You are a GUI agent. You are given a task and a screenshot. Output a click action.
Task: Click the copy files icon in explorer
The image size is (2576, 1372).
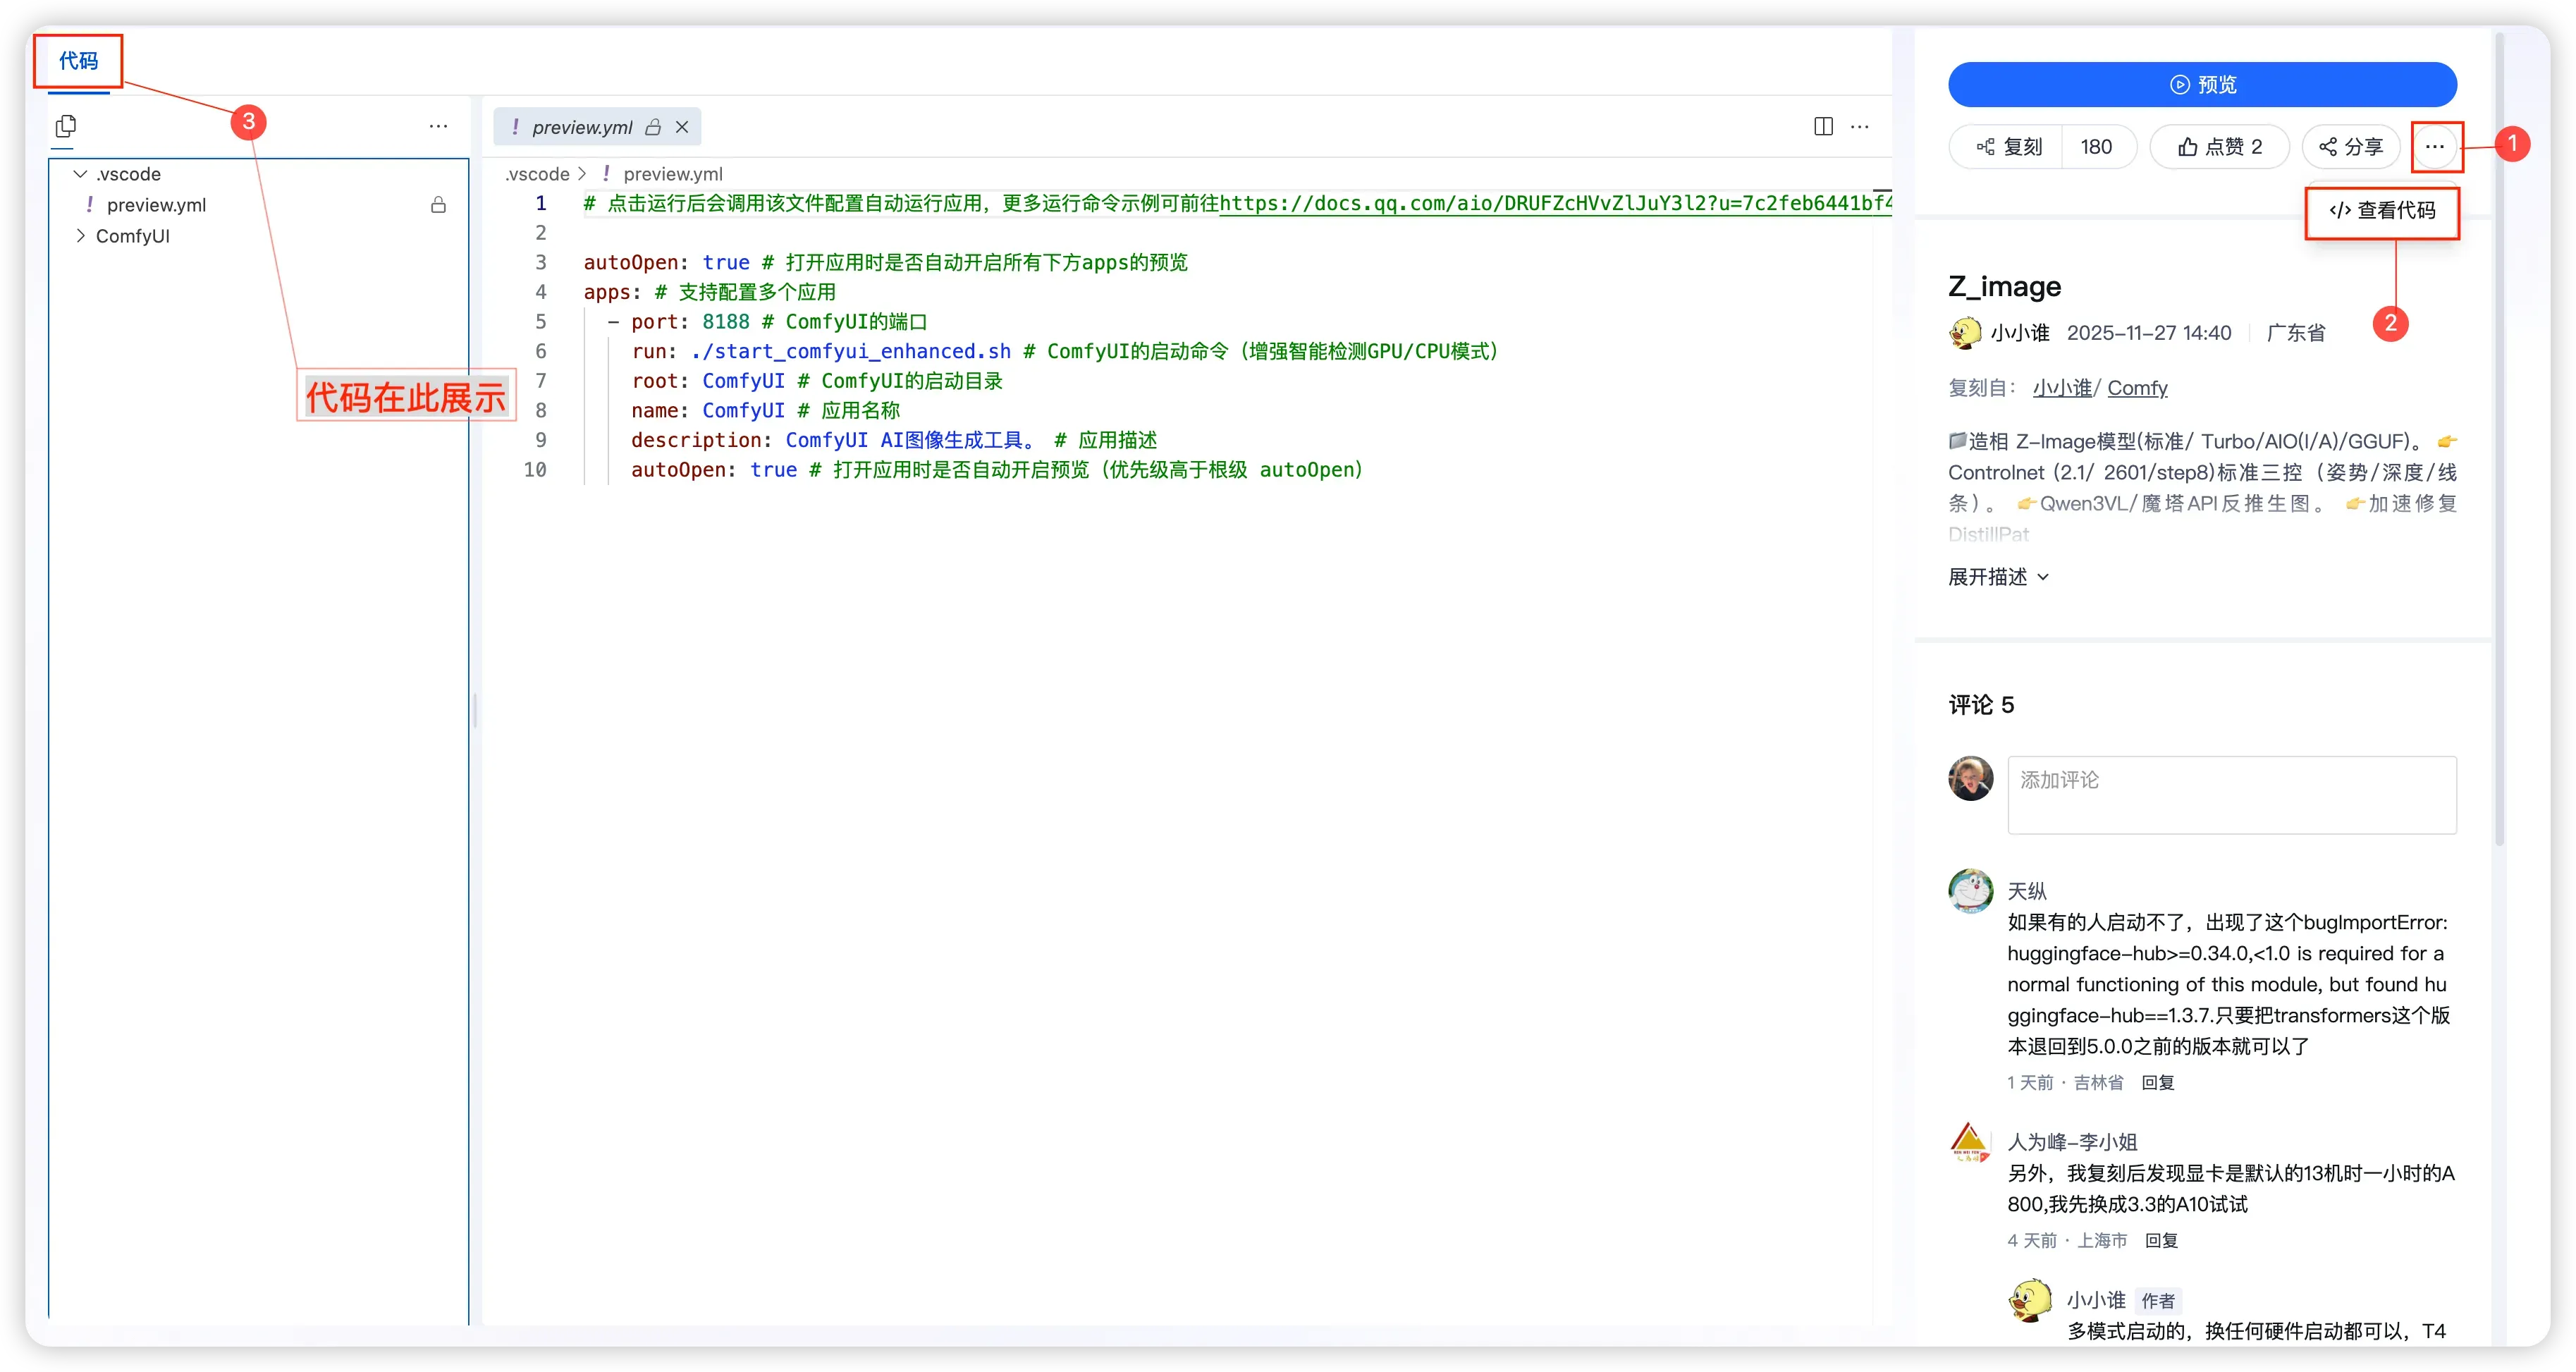click(66, 126)
